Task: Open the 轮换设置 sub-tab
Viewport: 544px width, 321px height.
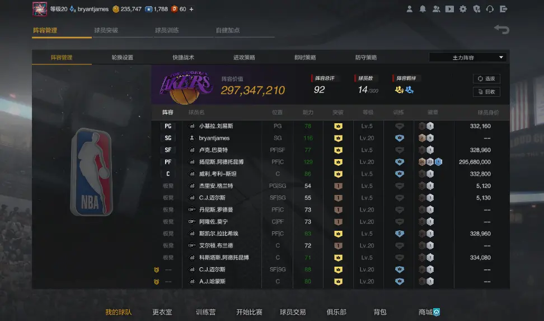Action: tap(123, 57)
